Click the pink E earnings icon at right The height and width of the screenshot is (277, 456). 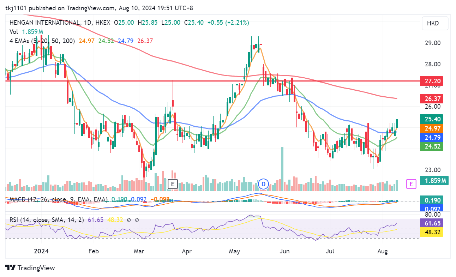tap(410, 184)
